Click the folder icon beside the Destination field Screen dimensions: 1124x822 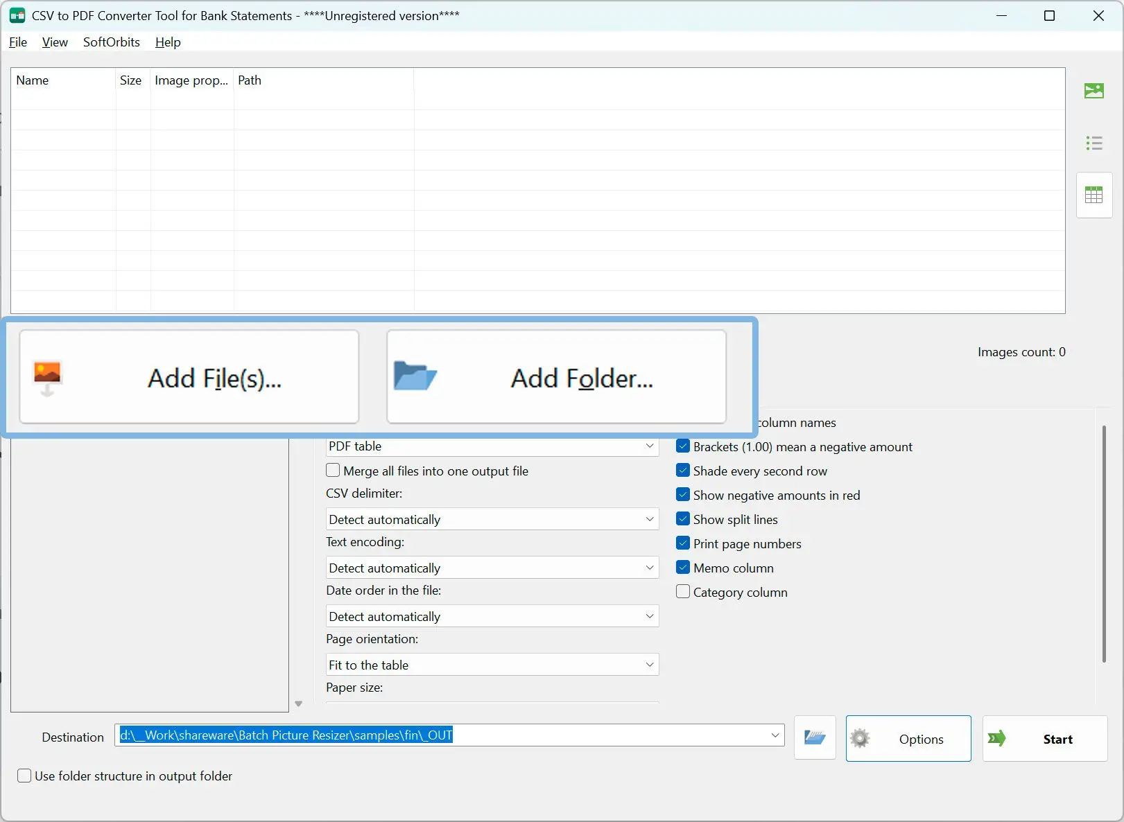coord(815,738)
